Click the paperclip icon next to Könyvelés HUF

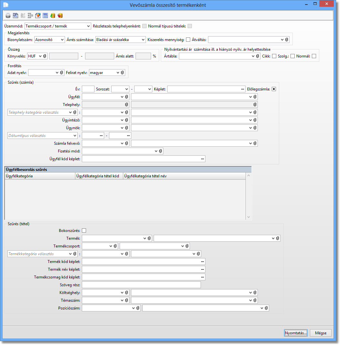coord(45,56)
